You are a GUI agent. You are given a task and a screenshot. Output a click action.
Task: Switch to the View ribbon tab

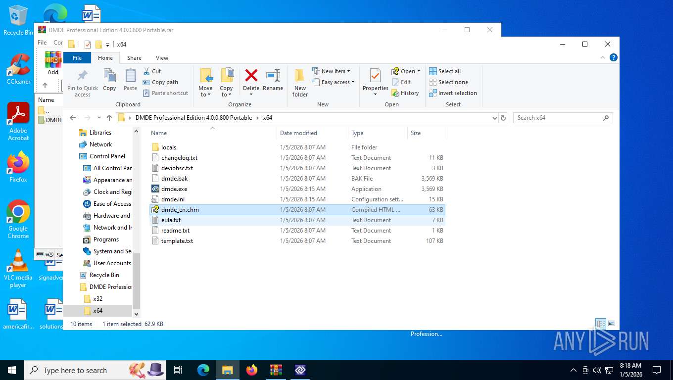tap(162, 58)
